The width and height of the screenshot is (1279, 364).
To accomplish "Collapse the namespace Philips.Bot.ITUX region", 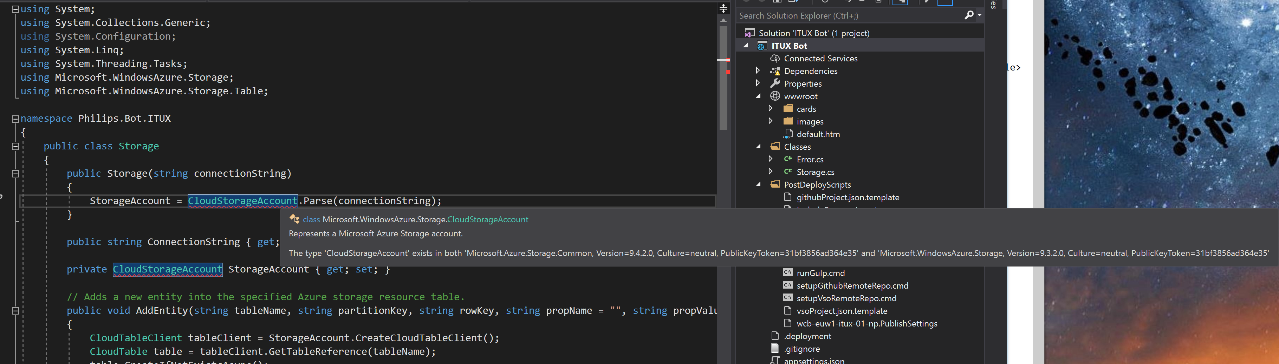I will coord(15,119).
